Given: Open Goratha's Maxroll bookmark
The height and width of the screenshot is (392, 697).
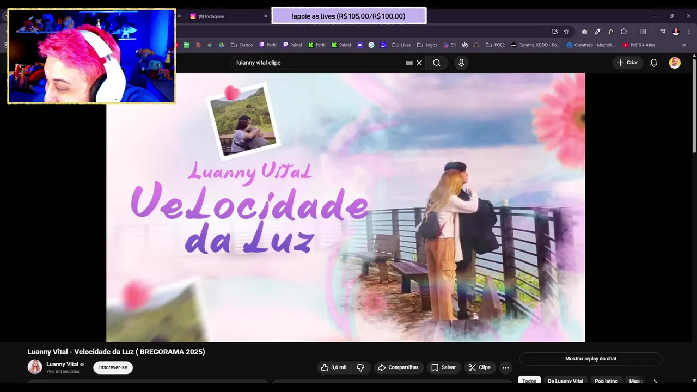Looking at the screenshot, I should 591,45.
